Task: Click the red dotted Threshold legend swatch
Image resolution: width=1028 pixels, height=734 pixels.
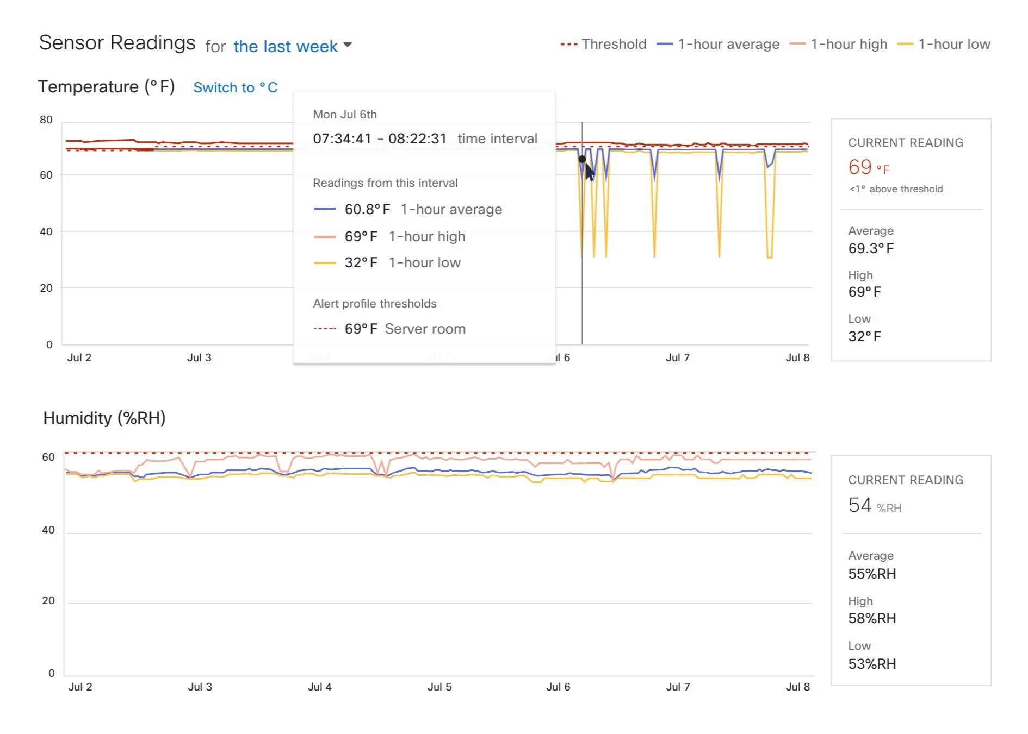Action: [x=569, y=45]
